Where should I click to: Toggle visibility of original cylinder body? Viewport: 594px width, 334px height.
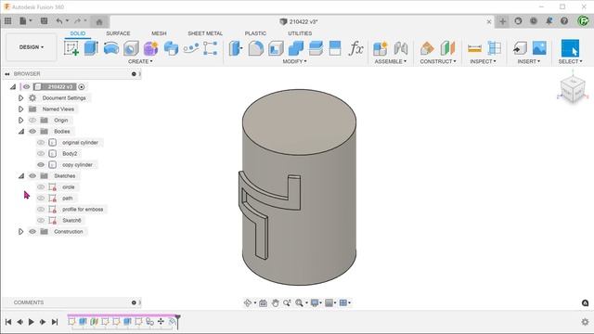click(x=41, y=142)
